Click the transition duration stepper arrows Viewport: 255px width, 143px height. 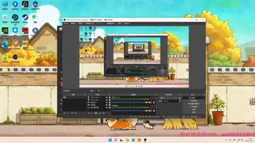180,101
